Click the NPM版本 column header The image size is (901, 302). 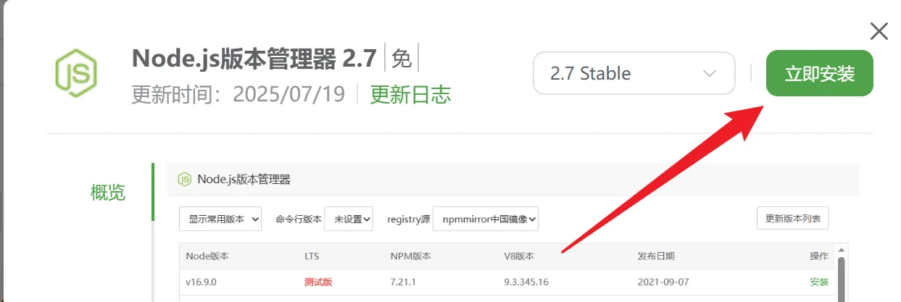(x=410, y=256)
